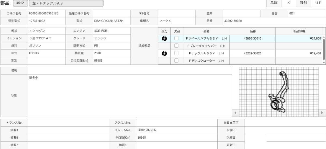This screenshot has height=149, width=326.
Task: Check the 欠品 box for FナックルASSY LH
Action: [176, 53]
